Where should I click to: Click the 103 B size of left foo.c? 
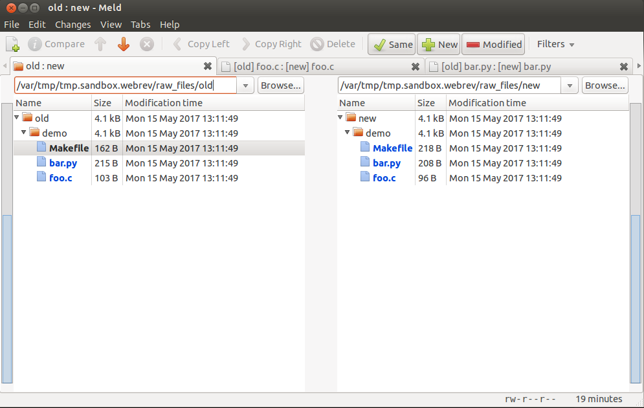(x=106, y=178)
